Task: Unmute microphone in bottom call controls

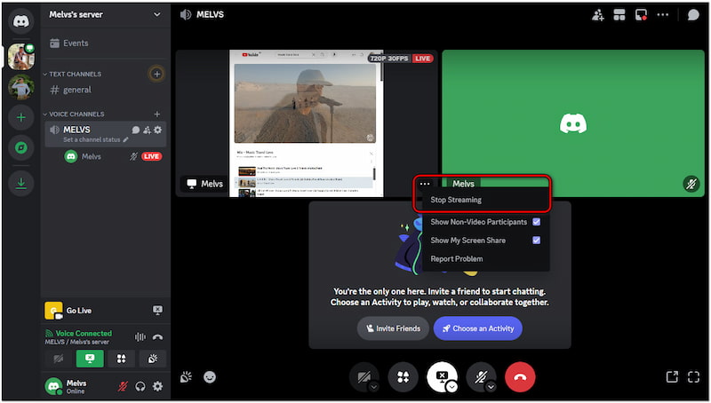Action: [x=481, y=377]
